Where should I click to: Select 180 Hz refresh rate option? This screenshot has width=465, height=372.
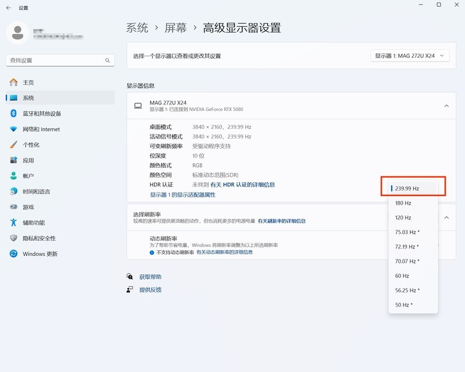pos(403,203)
